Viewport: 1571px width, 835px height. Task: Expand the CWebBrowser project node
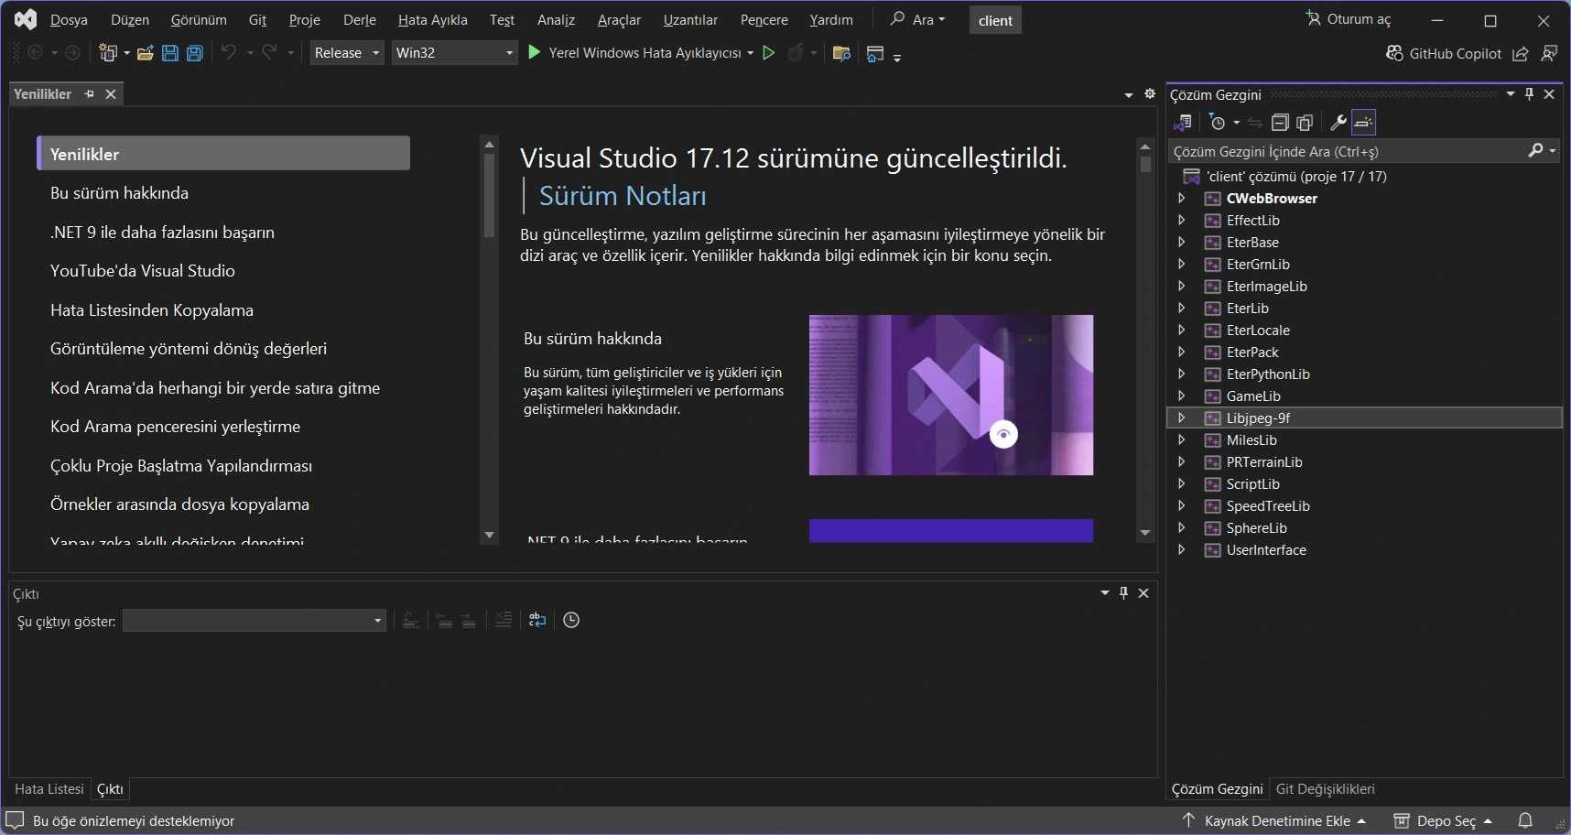point(1182,198)
